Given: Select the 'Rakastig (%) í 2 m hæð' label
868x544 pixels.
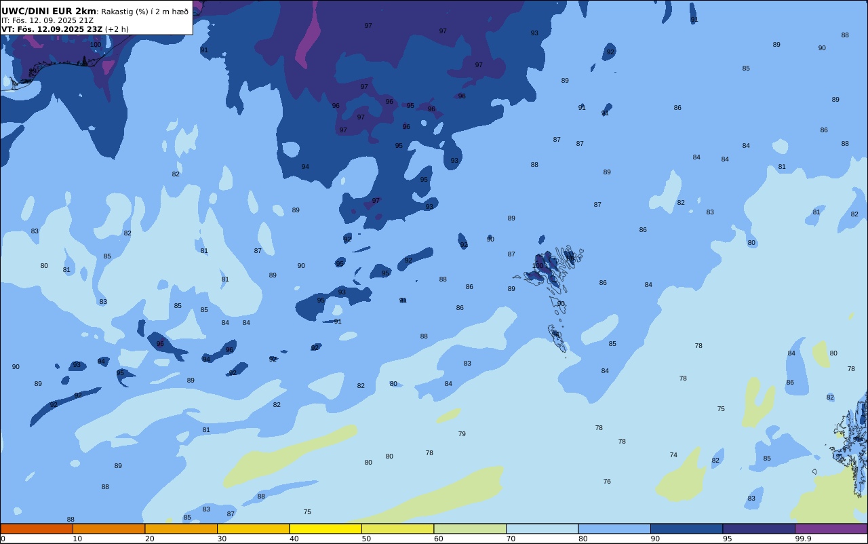Looking at the screenshot, I should (x=145, y=12).
